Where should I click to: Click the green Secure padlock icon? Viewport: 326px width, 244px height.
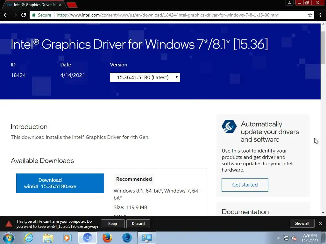pos(34,15)
